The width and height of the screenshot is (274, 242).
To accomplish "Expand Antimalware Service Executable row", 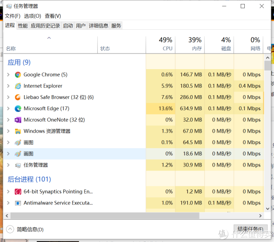I will (8, 203).
